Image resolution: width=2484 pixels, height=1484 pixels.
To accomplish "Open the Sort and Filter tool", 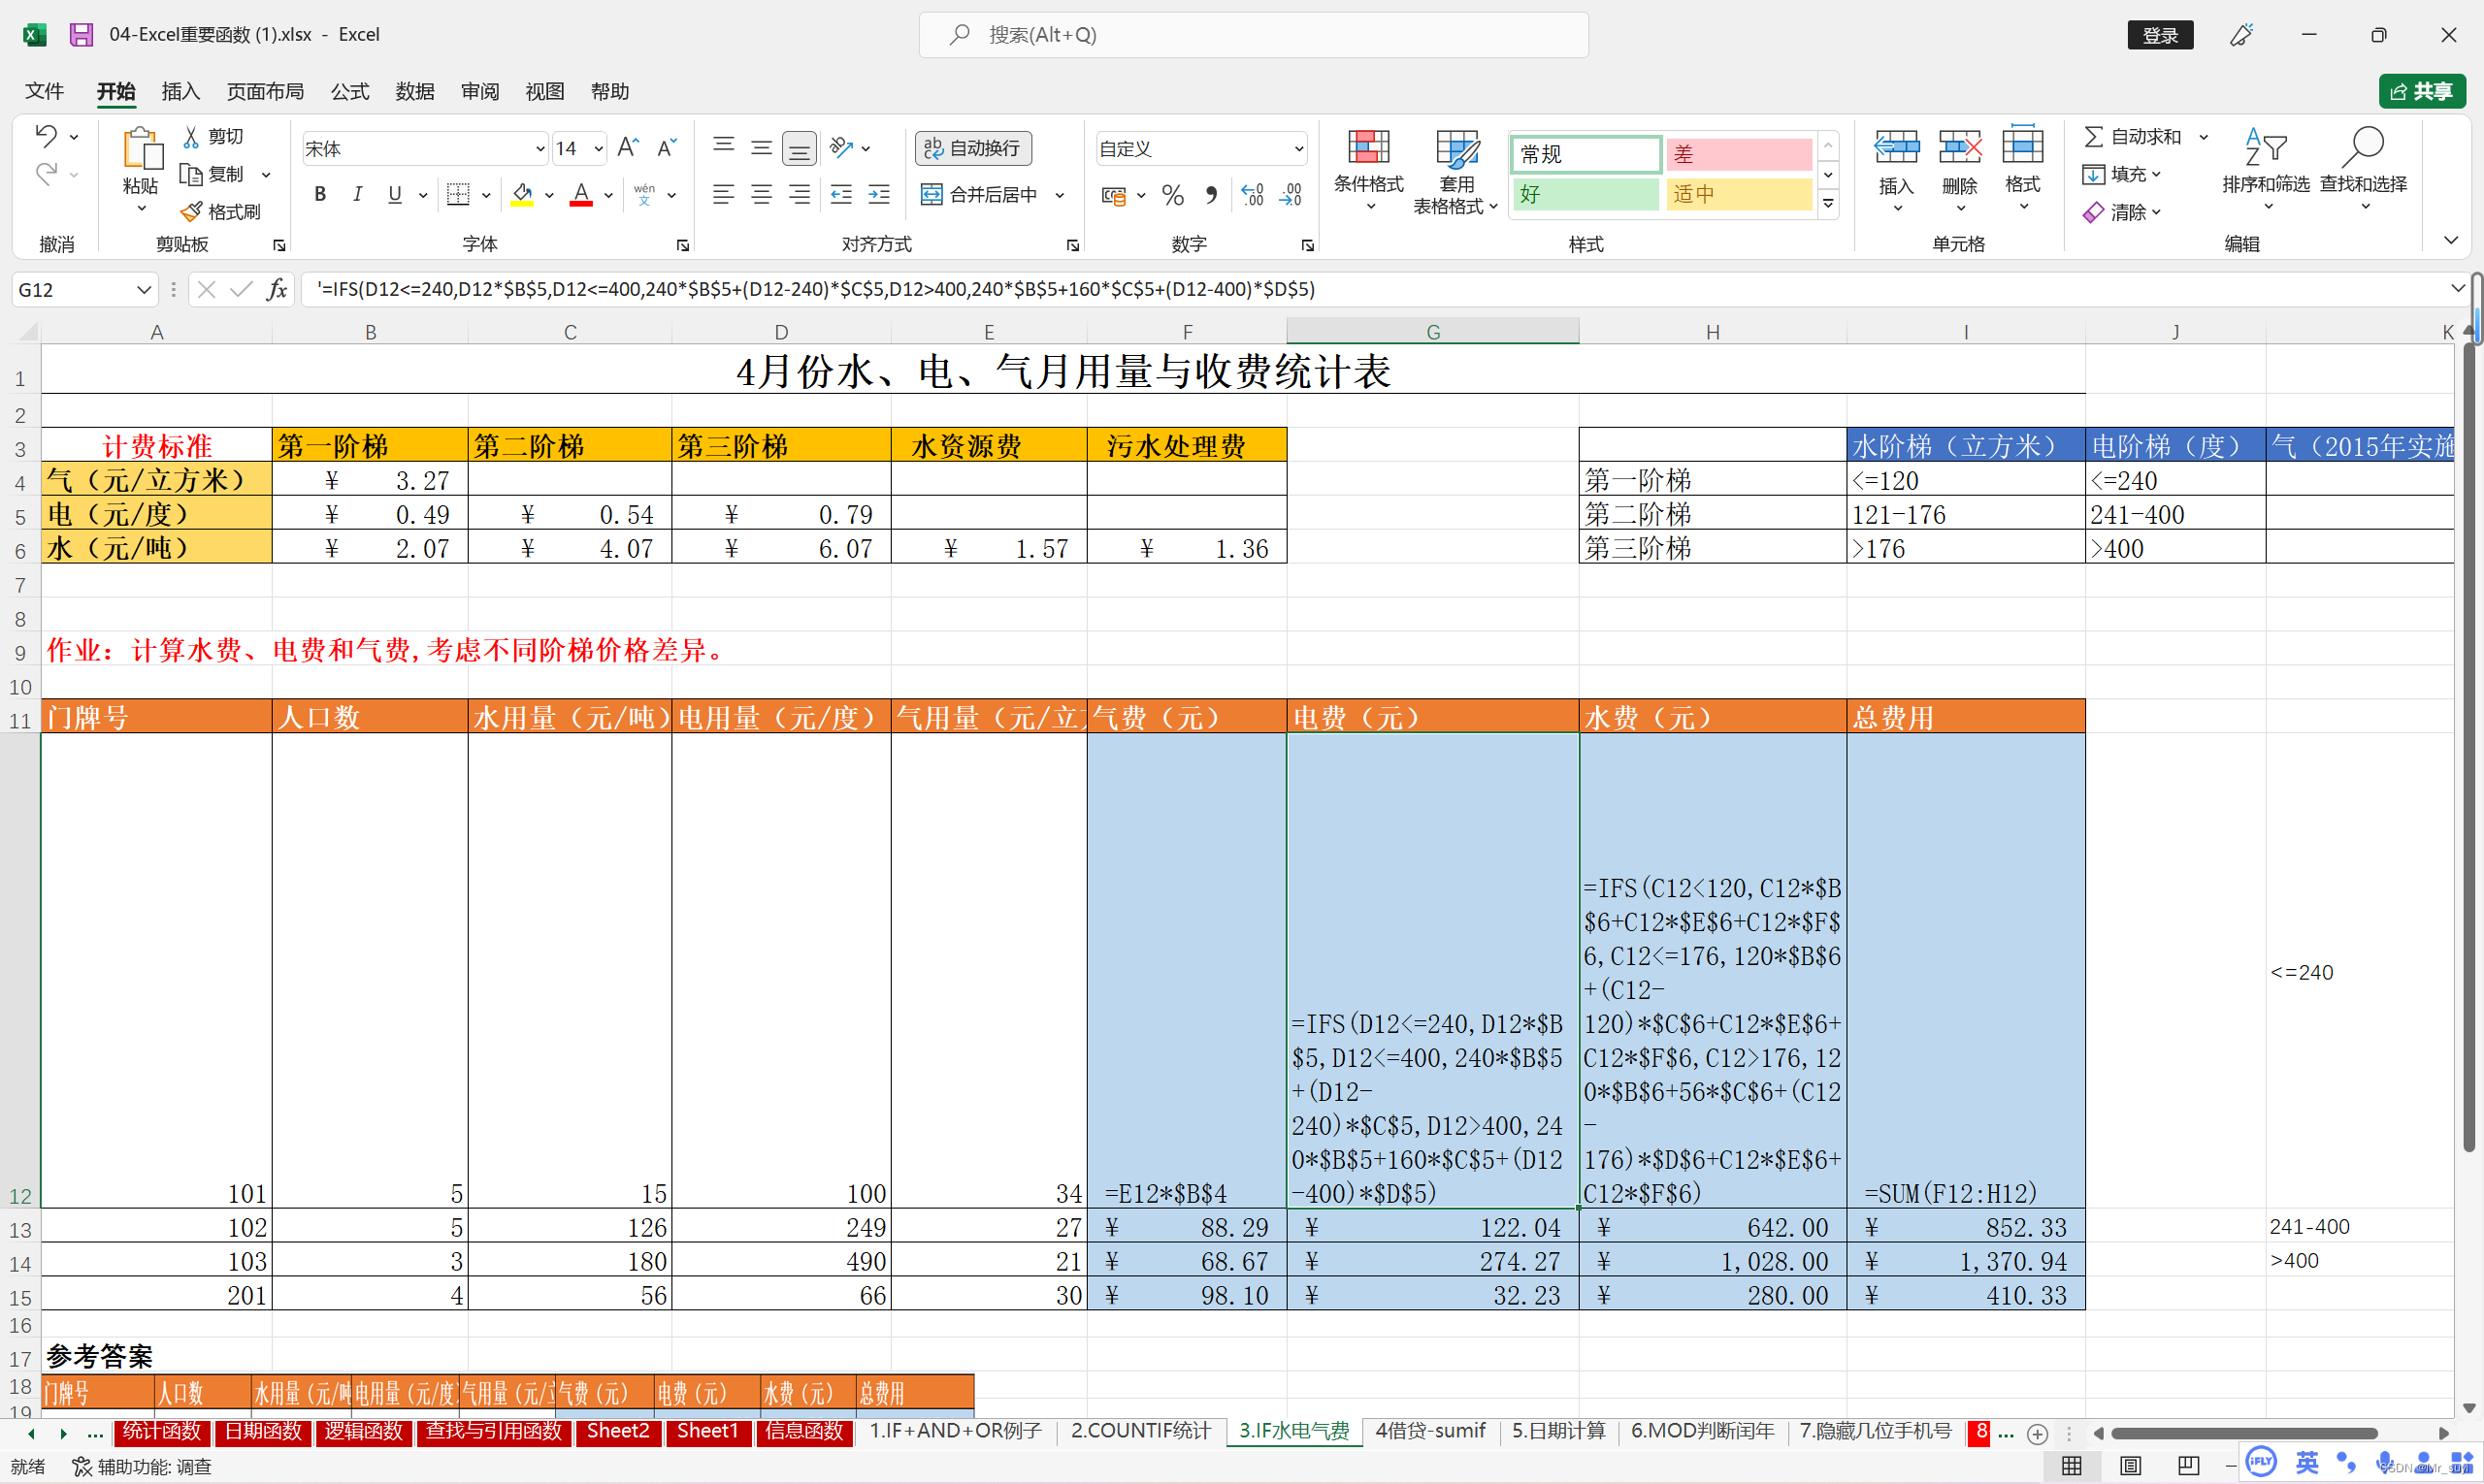I will click(x=2266, y=168).
